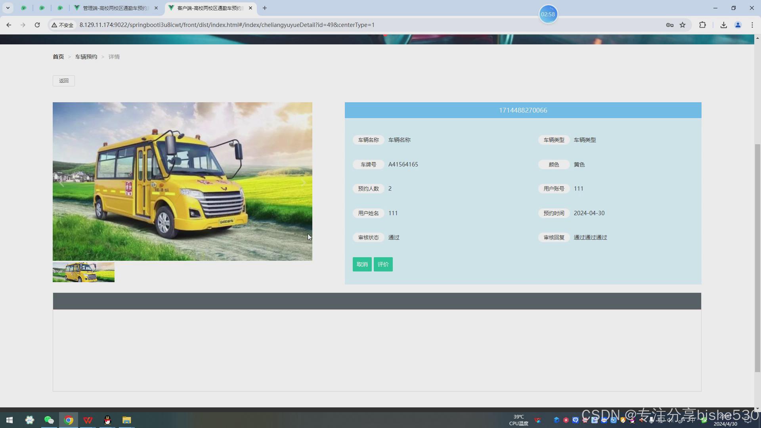Open the Extensions puzzle icon

(702, 25)
